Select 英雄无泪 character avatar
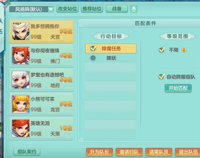Image resolution: width=200 pixels, height=158 pixels. (21, 128)
